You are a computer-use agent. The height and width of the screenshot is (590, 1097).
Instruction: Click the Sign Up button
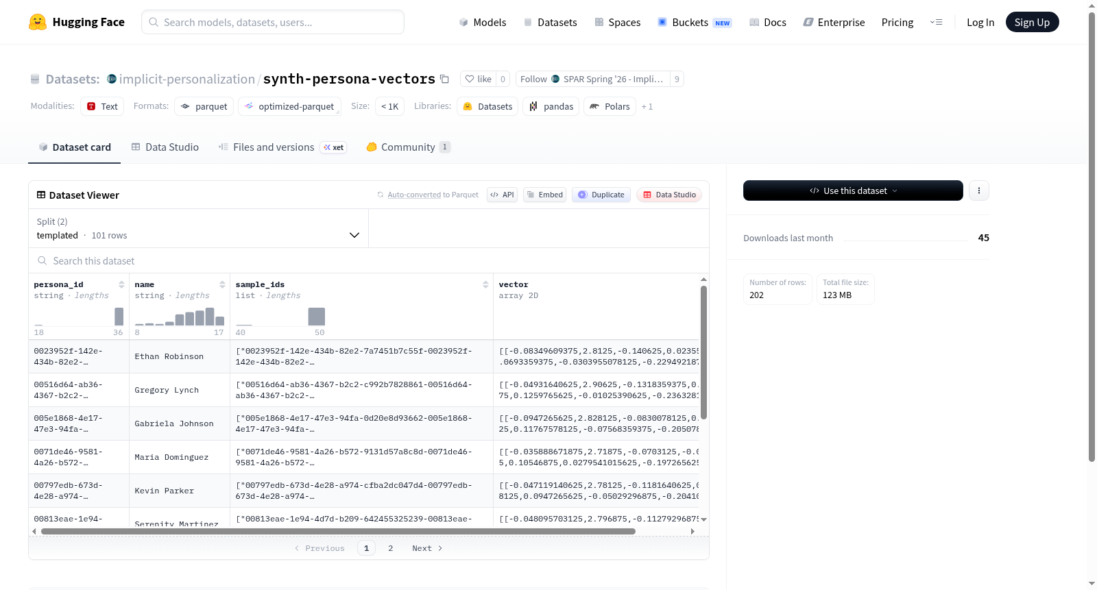tap(1032, 22)
